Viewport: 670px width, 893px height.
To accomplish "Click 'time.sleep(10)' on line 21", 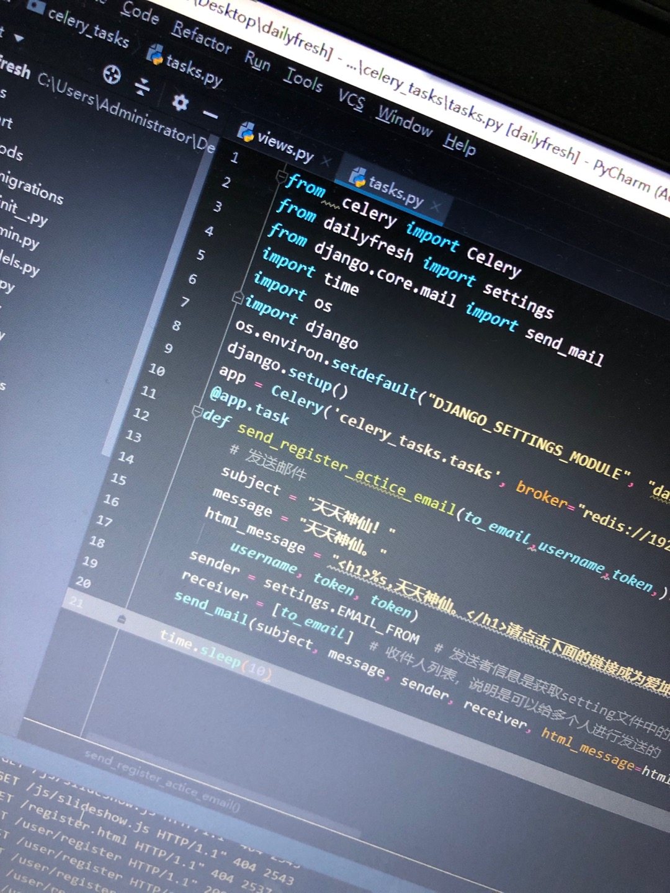I will coord(215,655).
